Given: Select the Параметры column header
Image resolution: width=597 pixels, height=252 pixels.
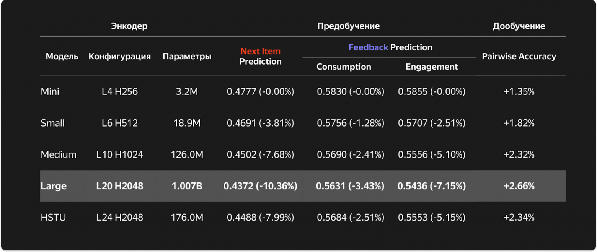Looking at the screenshot, I should pos(187,57).
